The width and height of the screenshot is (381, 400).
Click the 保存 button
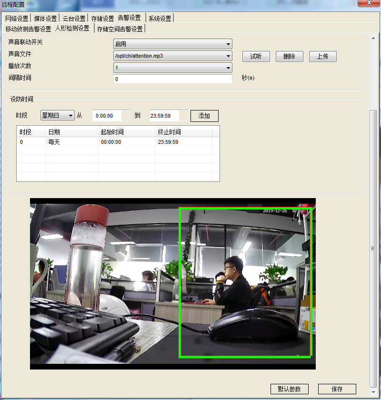pos(337,389)
